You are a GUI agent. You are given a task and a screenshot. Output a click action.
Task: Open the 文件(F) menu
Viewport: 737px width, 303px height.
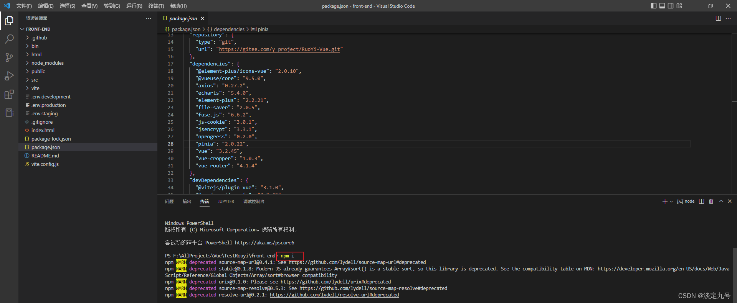coord(24,6)
